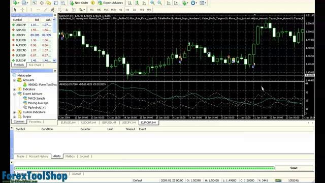This screenshot has width=325, height=183.
Task: Expand the Scripts tree node
Action: point(14,116)
